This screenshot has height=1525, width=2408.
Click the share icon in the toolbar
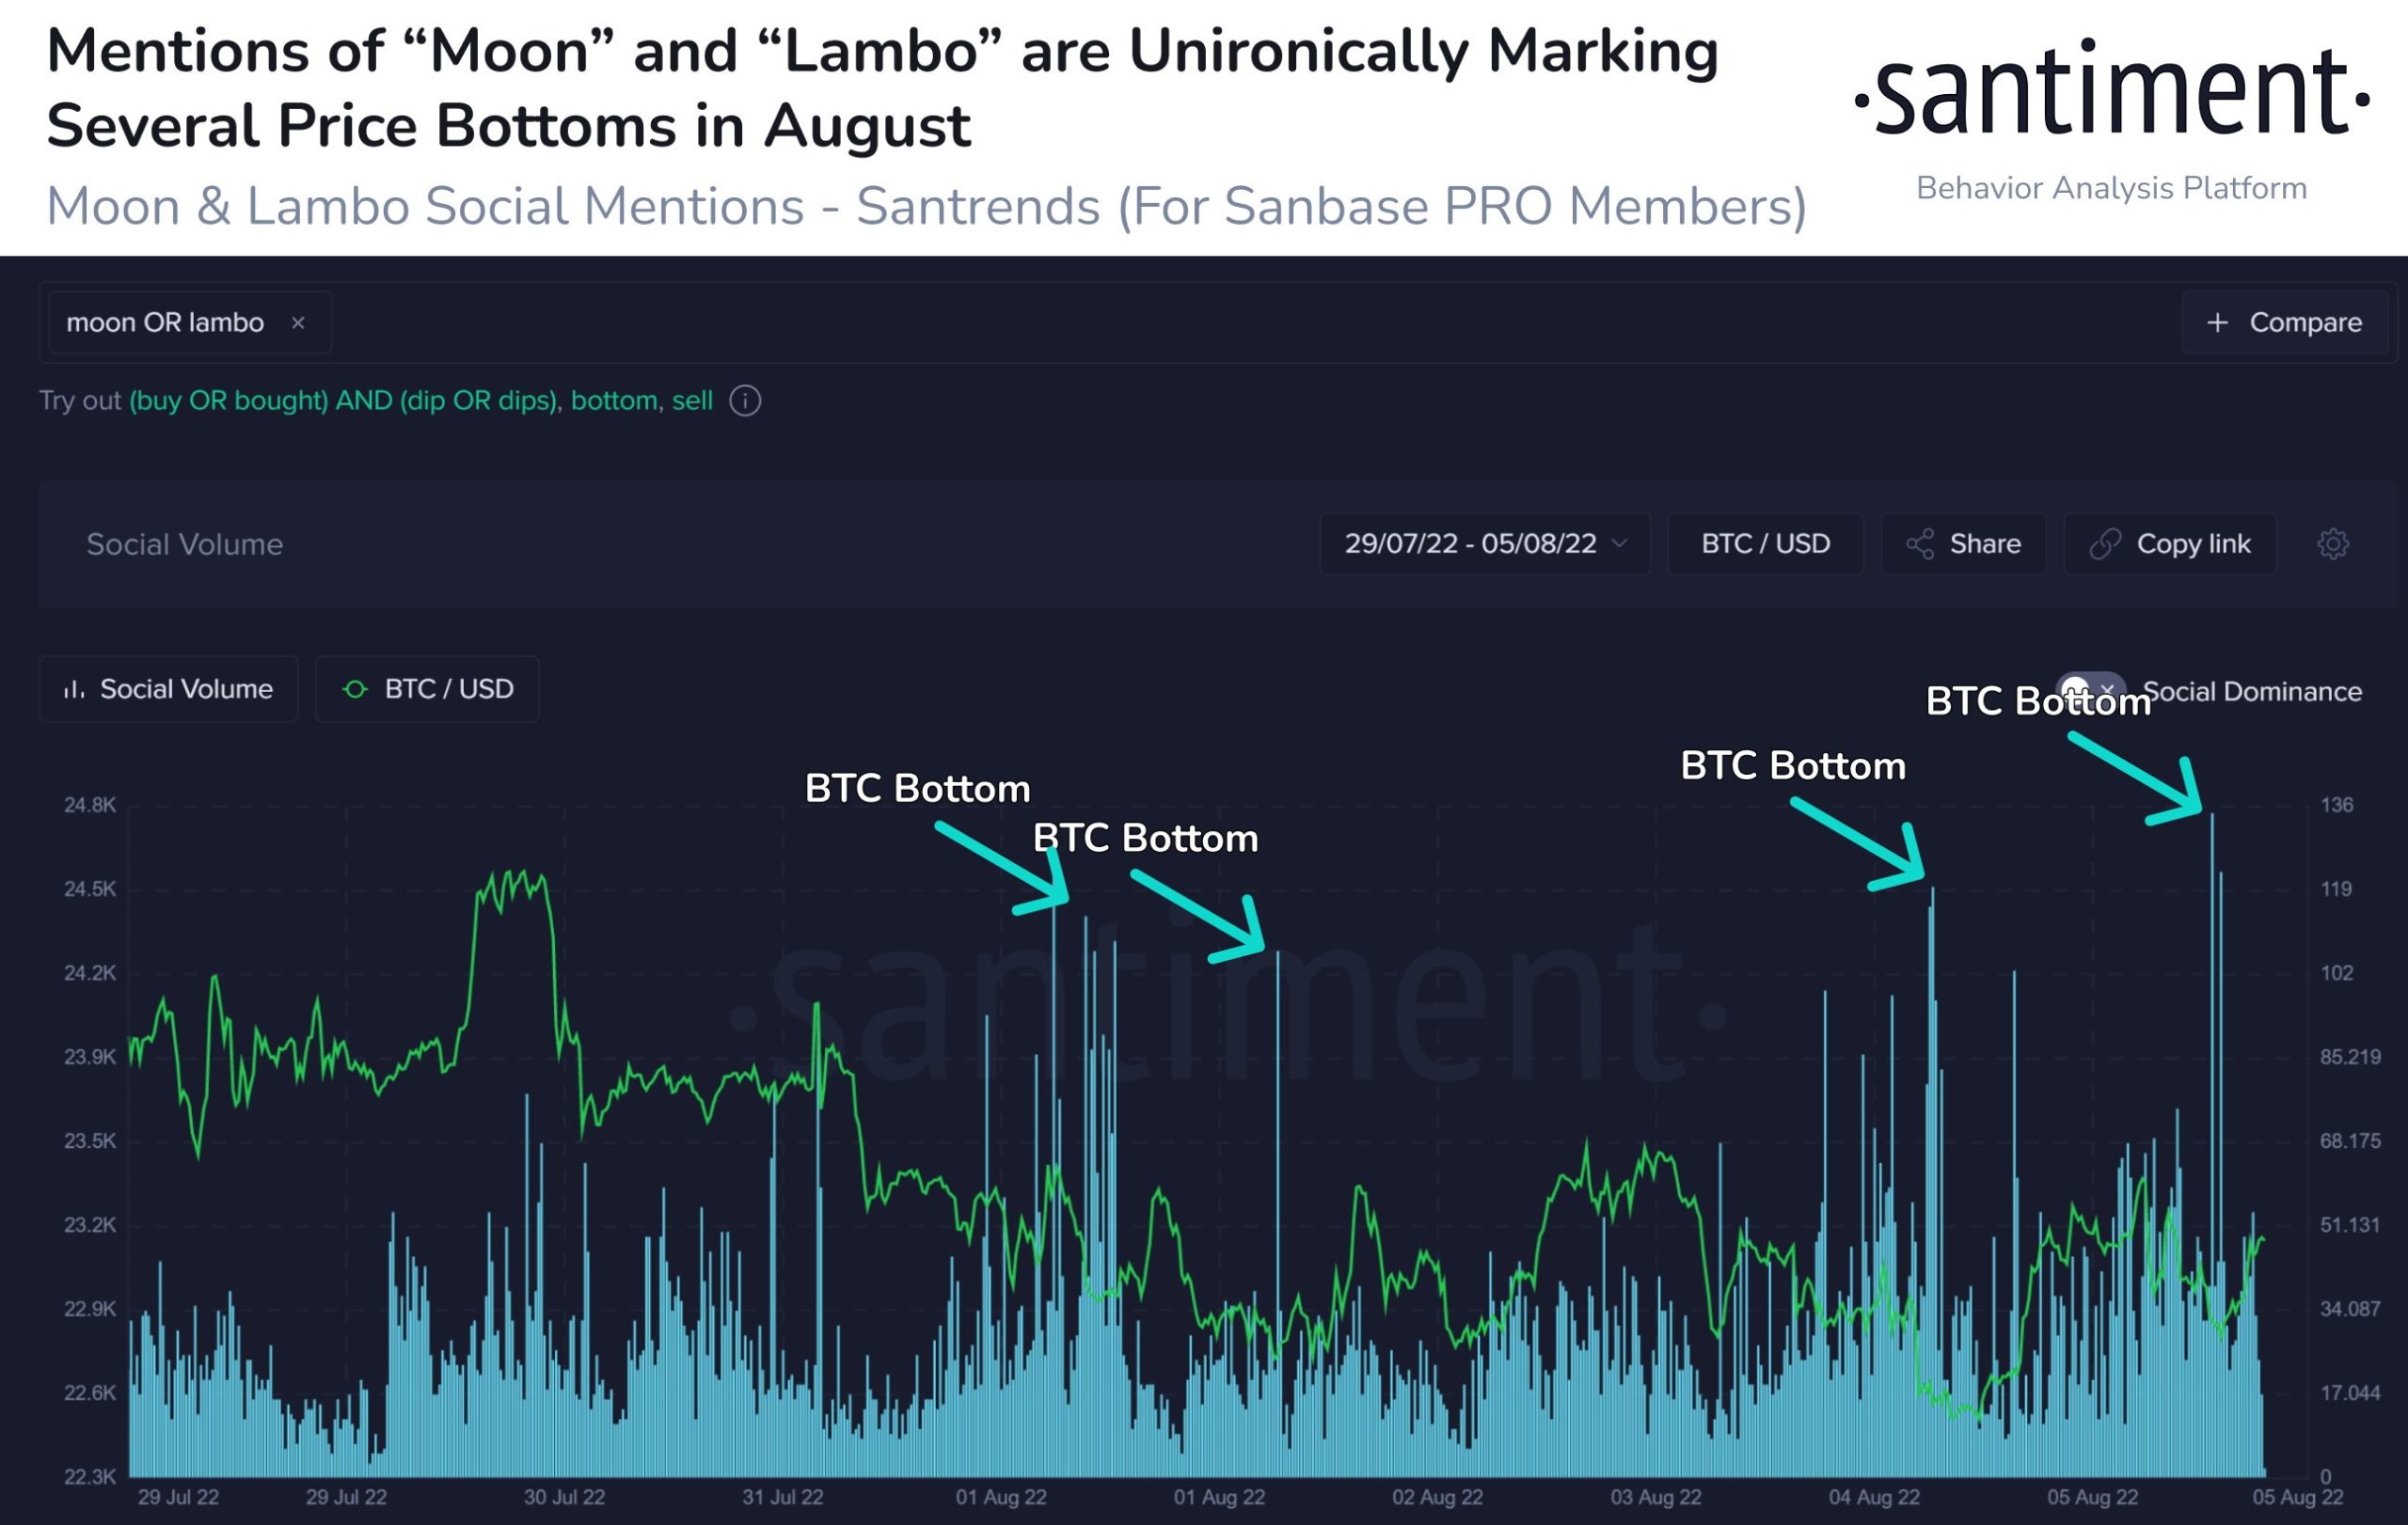1919,543
